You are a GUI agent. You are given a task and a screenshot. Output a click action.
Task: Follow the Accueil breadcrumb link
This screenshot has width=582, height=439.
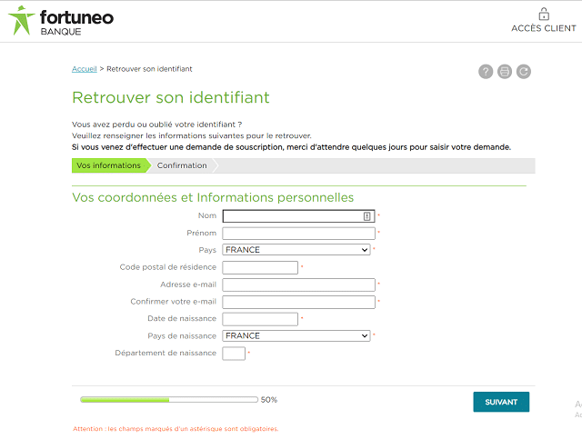click(x=85, y=69)
